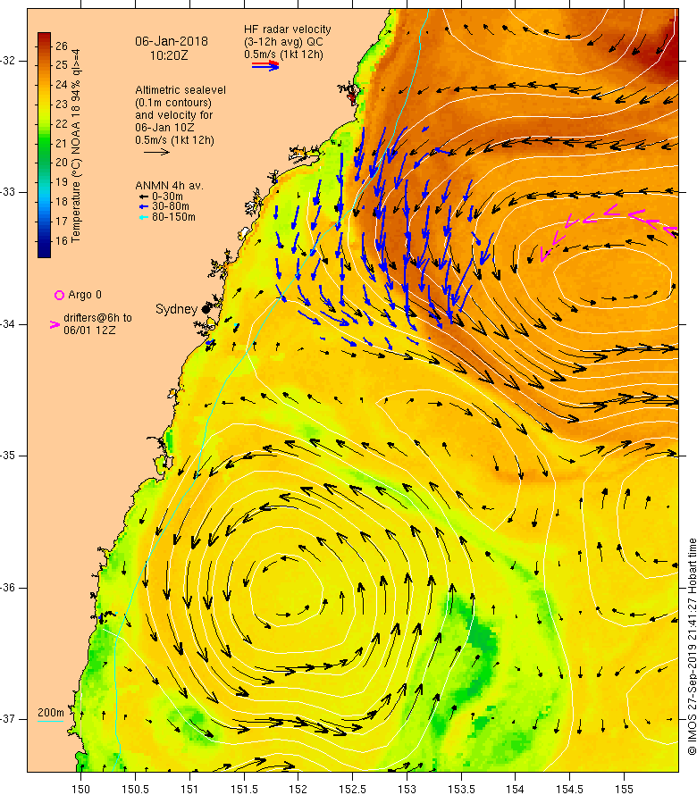Screen dimensions: 697x795
Task: Click the '06/01 12Z' text
Action: [x=89, y=331]
